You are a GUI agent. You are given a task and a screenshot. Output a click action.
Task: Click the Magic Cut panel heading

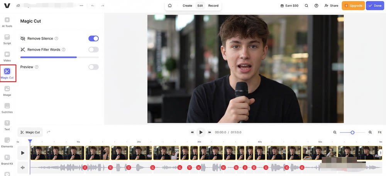[x=30, y=21]
